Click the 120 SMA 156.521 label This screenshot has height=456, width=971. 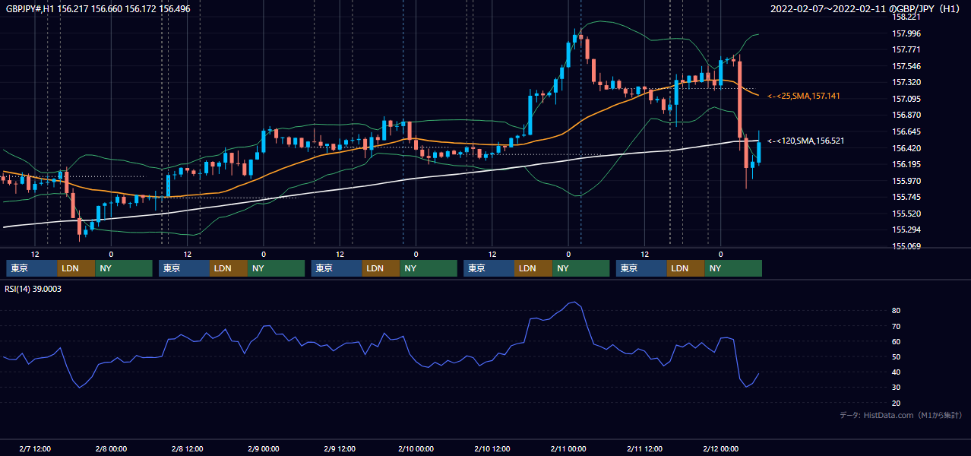[x=805, y=141]
